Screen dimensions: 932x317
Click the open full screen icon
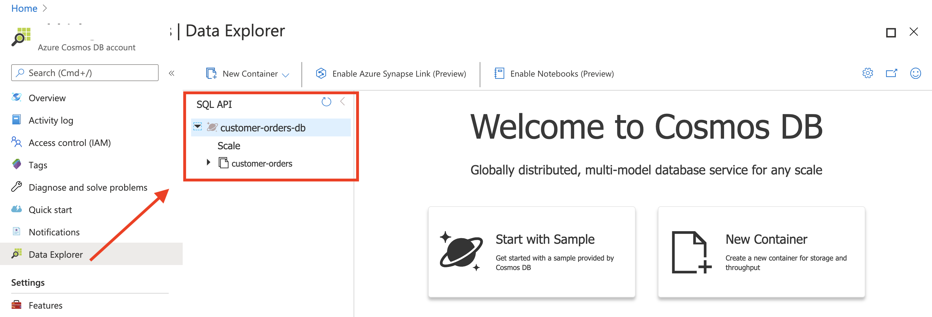(891, 73)
